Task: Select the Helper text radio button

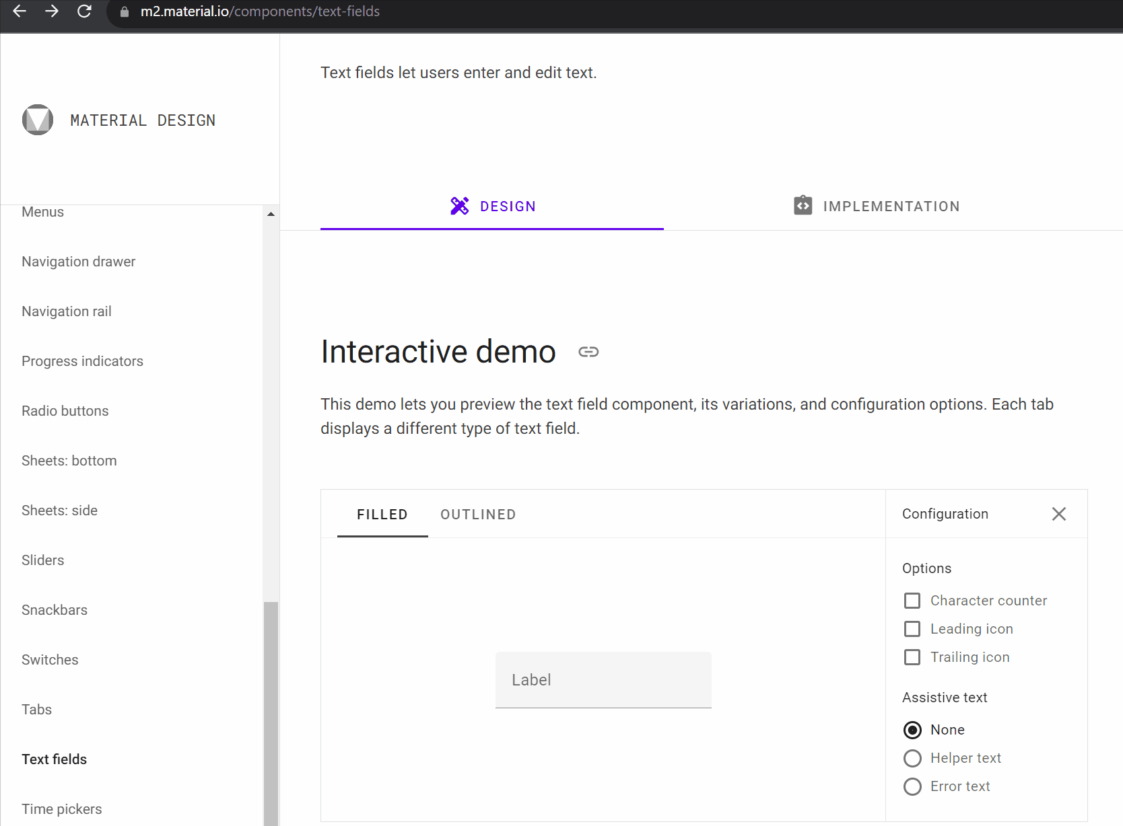Action: 912,758
